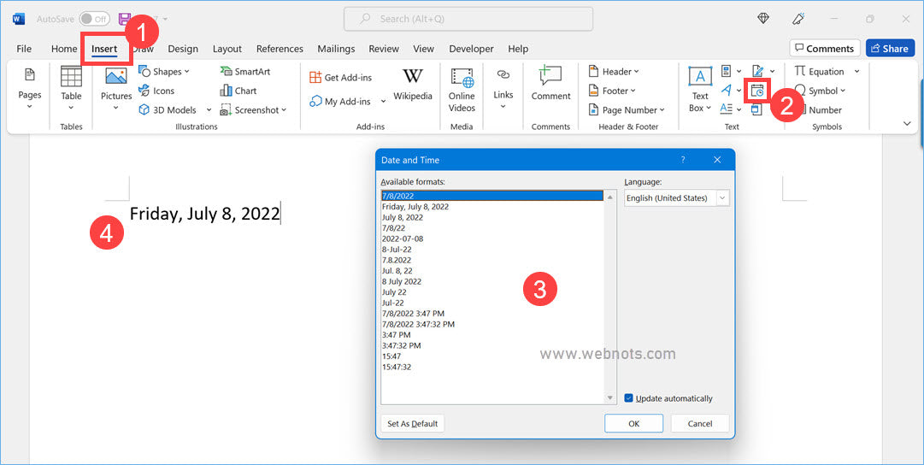Screen dimensions: 924x465
Task: Switch to the Home tab
Action: 63,49
